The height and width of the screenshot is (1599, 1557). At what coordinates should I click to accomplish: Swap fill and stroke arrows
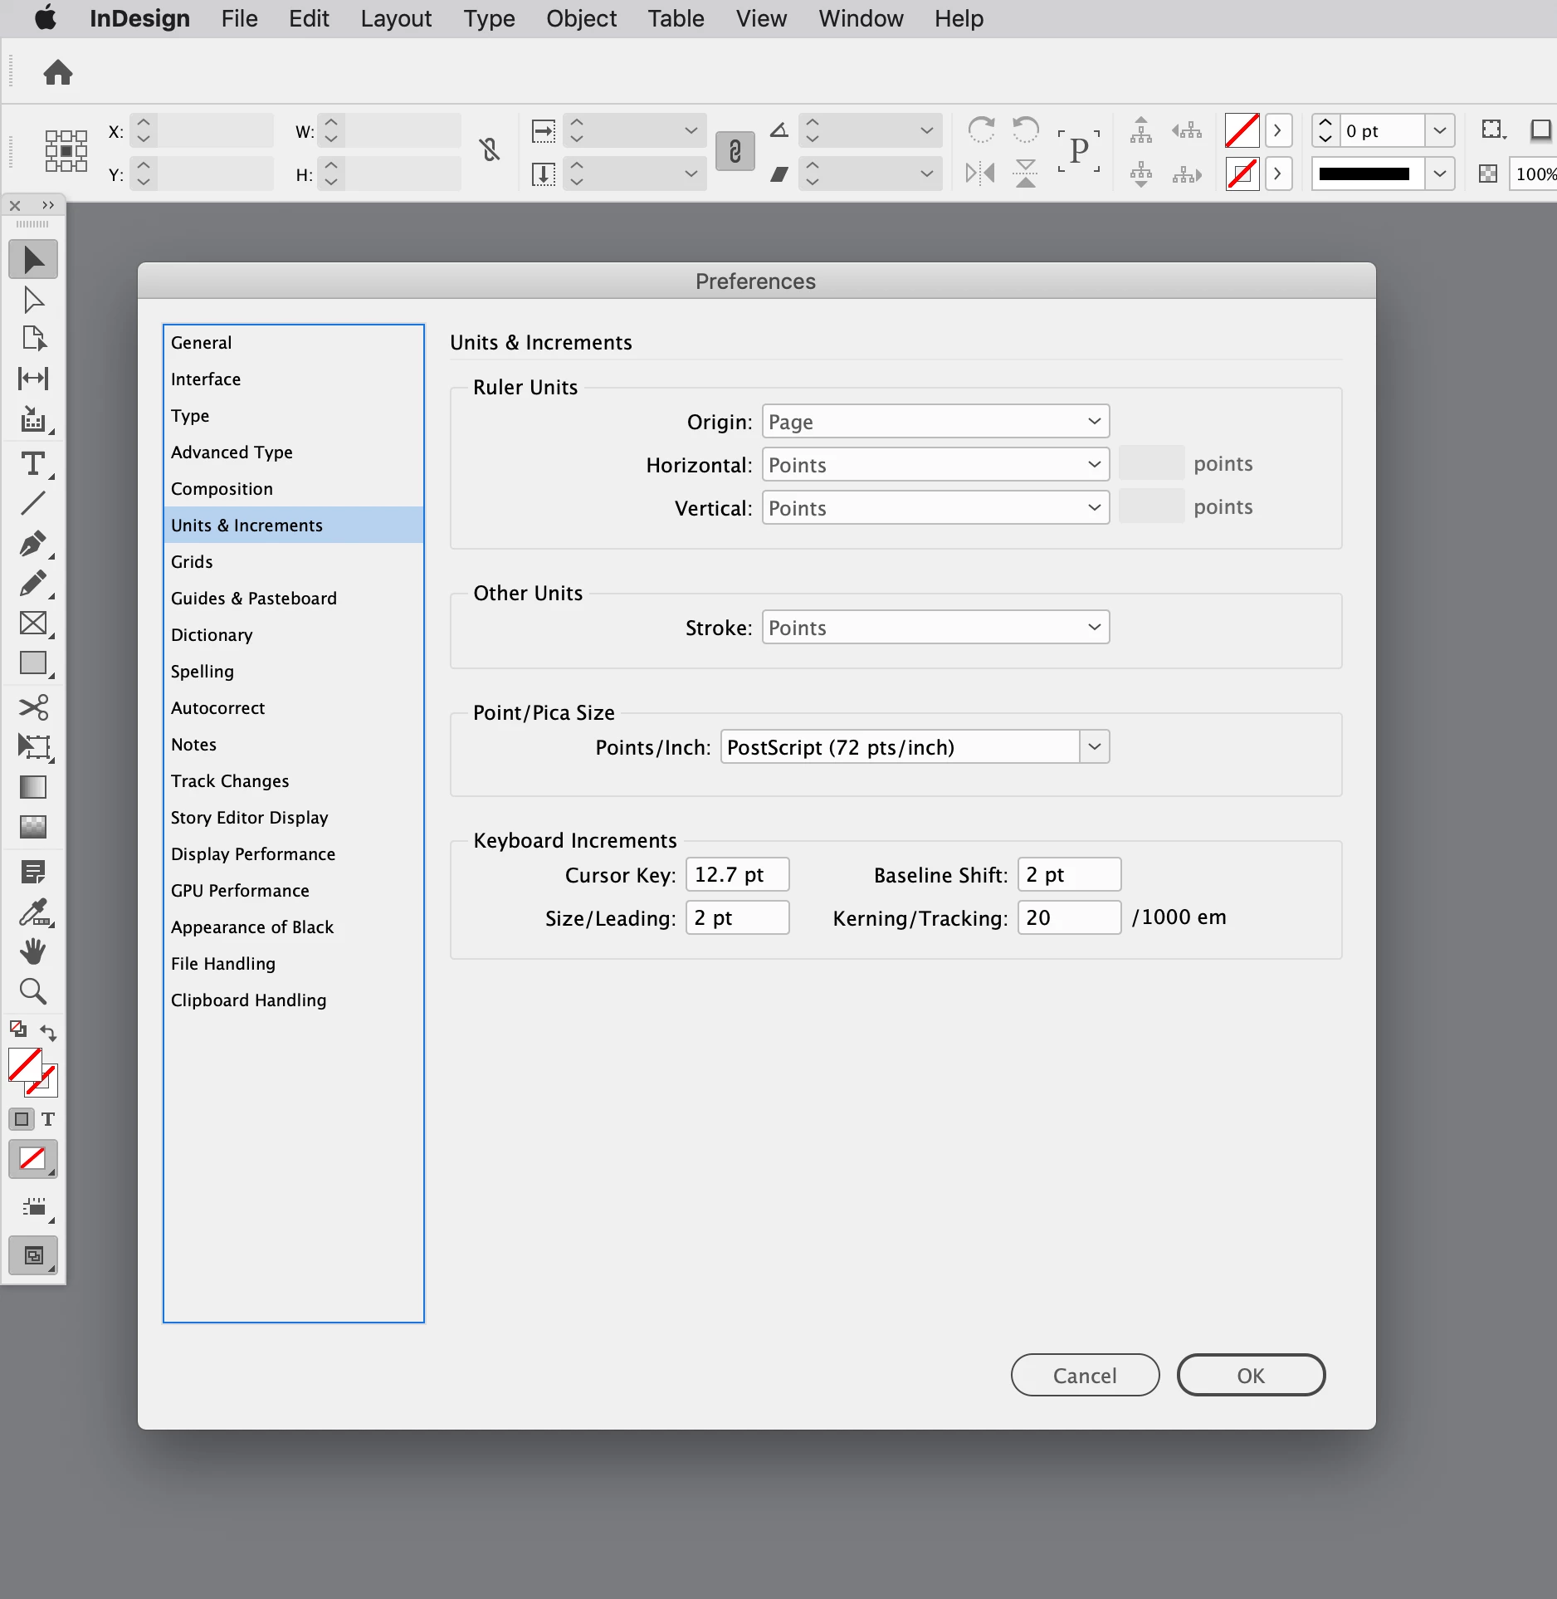click(48, 1032)
